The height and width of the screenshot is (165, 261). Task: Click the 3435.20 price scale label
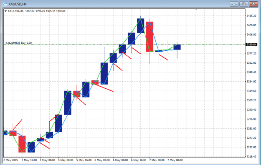point(251,16)
